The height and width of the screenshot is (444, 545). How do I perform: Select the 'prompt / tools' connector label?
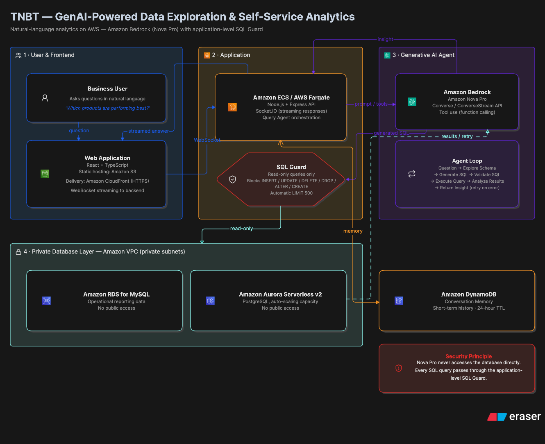(x=371, y=104)
